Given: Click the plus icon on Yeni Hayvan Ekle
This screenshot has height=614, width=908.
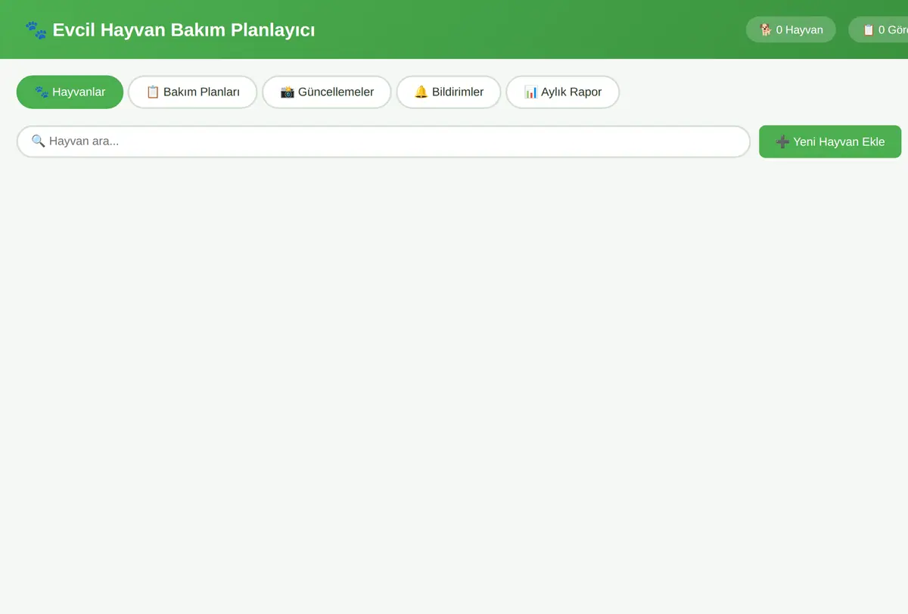Looking at the screenshot, I should (x=782, y=142).
